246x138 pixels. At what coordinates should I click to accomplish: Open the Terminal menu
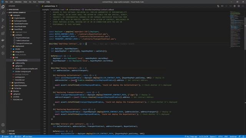pyautogui.click(x=41, y=2)
